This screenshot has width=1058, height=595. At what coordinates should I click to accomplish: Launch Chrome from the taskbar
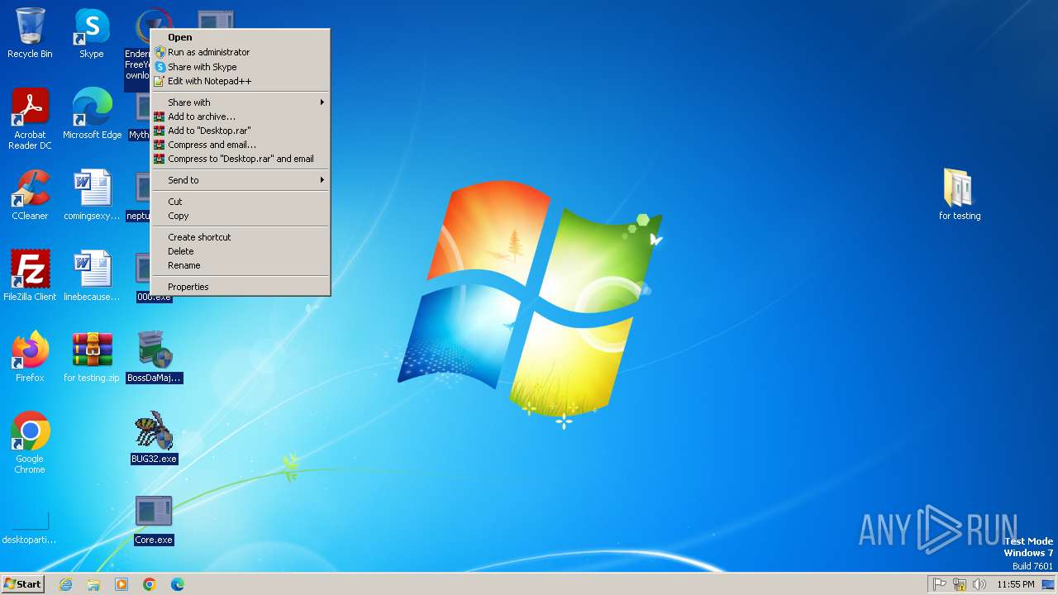click(x=150, y=584)
